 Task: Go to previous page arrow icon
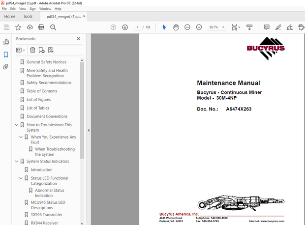(114, 27)
